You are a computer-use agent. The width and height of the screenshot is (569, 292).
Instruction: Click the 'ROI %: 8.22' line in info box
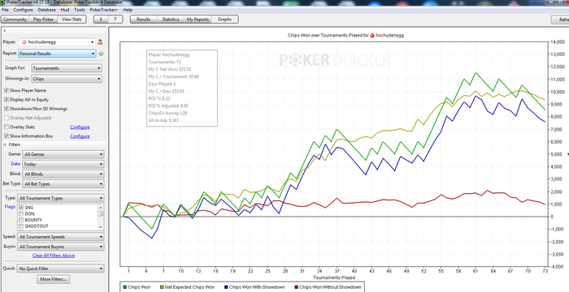point(159,98)
